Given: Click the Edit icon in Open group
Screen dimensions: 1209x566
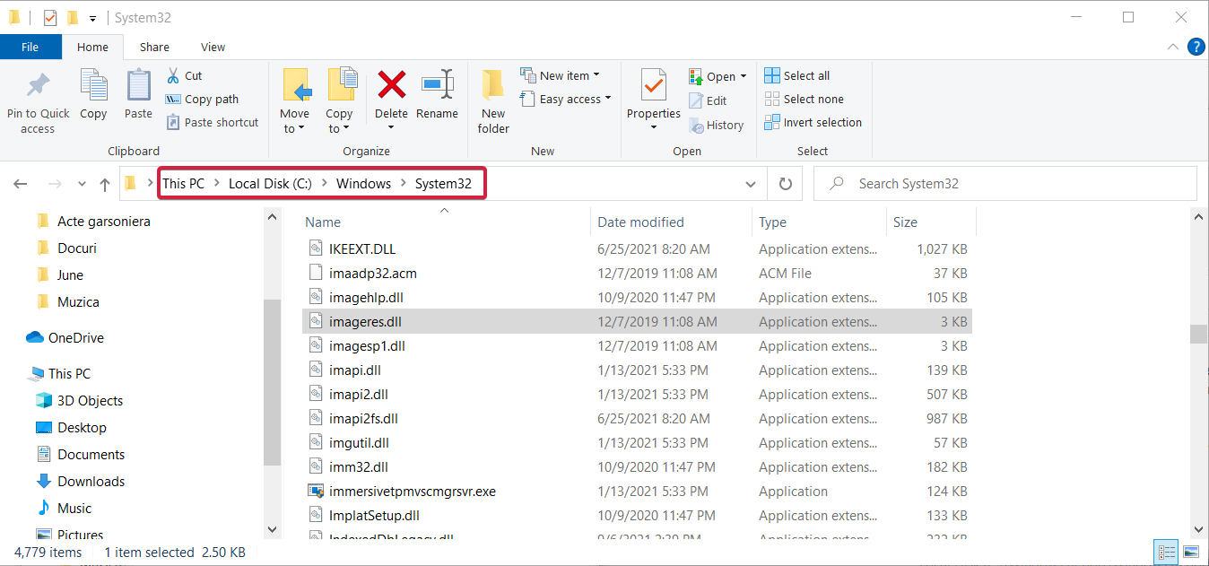Looking at the screenshot, I should (696, 100).
